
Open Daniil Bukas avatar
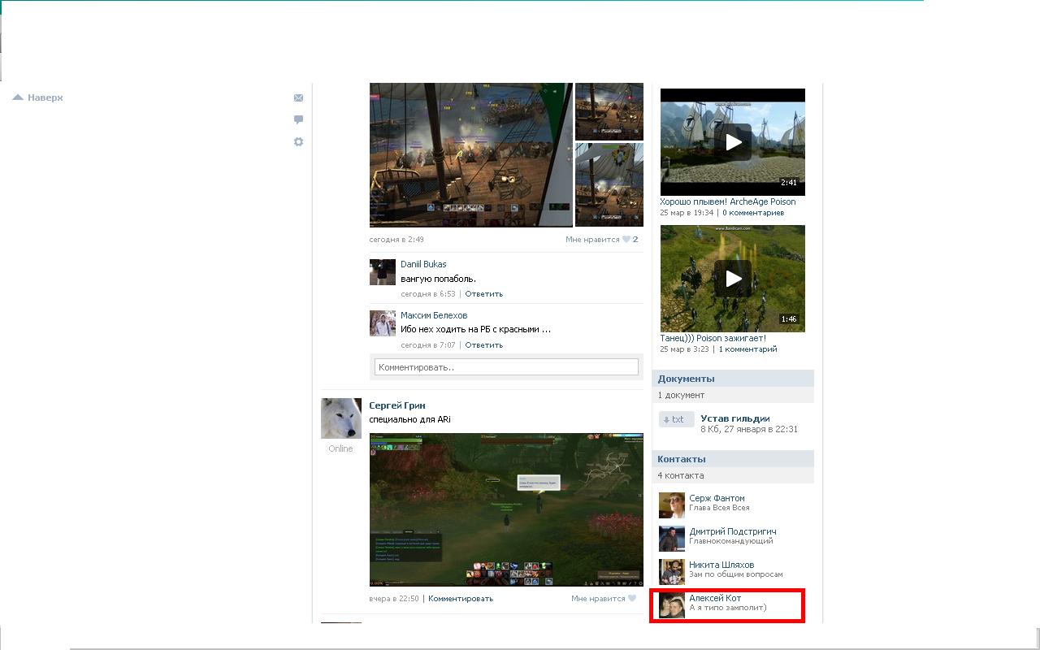[383, 272]
